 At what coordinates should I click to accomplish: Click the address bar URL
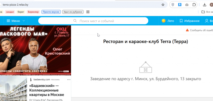15,5
